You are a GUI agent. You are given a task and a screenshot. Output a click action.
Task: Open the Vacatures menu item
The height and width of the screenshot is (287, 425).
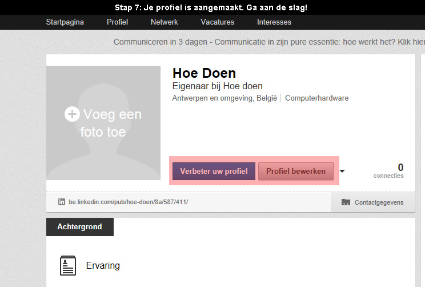[x=218, y=22]
